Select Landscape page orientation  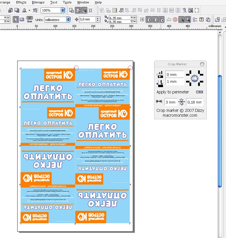[x=22, y=20]
